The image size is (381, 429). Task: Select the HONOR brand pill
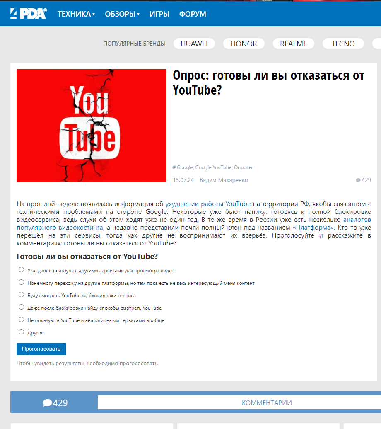244,44
